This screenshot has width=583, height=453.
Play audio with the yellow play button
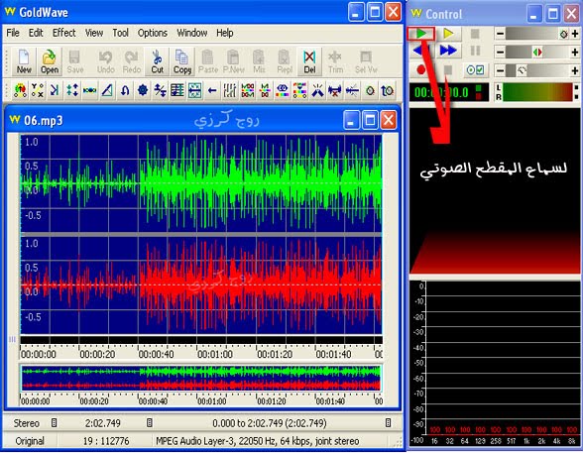[x=448, y=34]
